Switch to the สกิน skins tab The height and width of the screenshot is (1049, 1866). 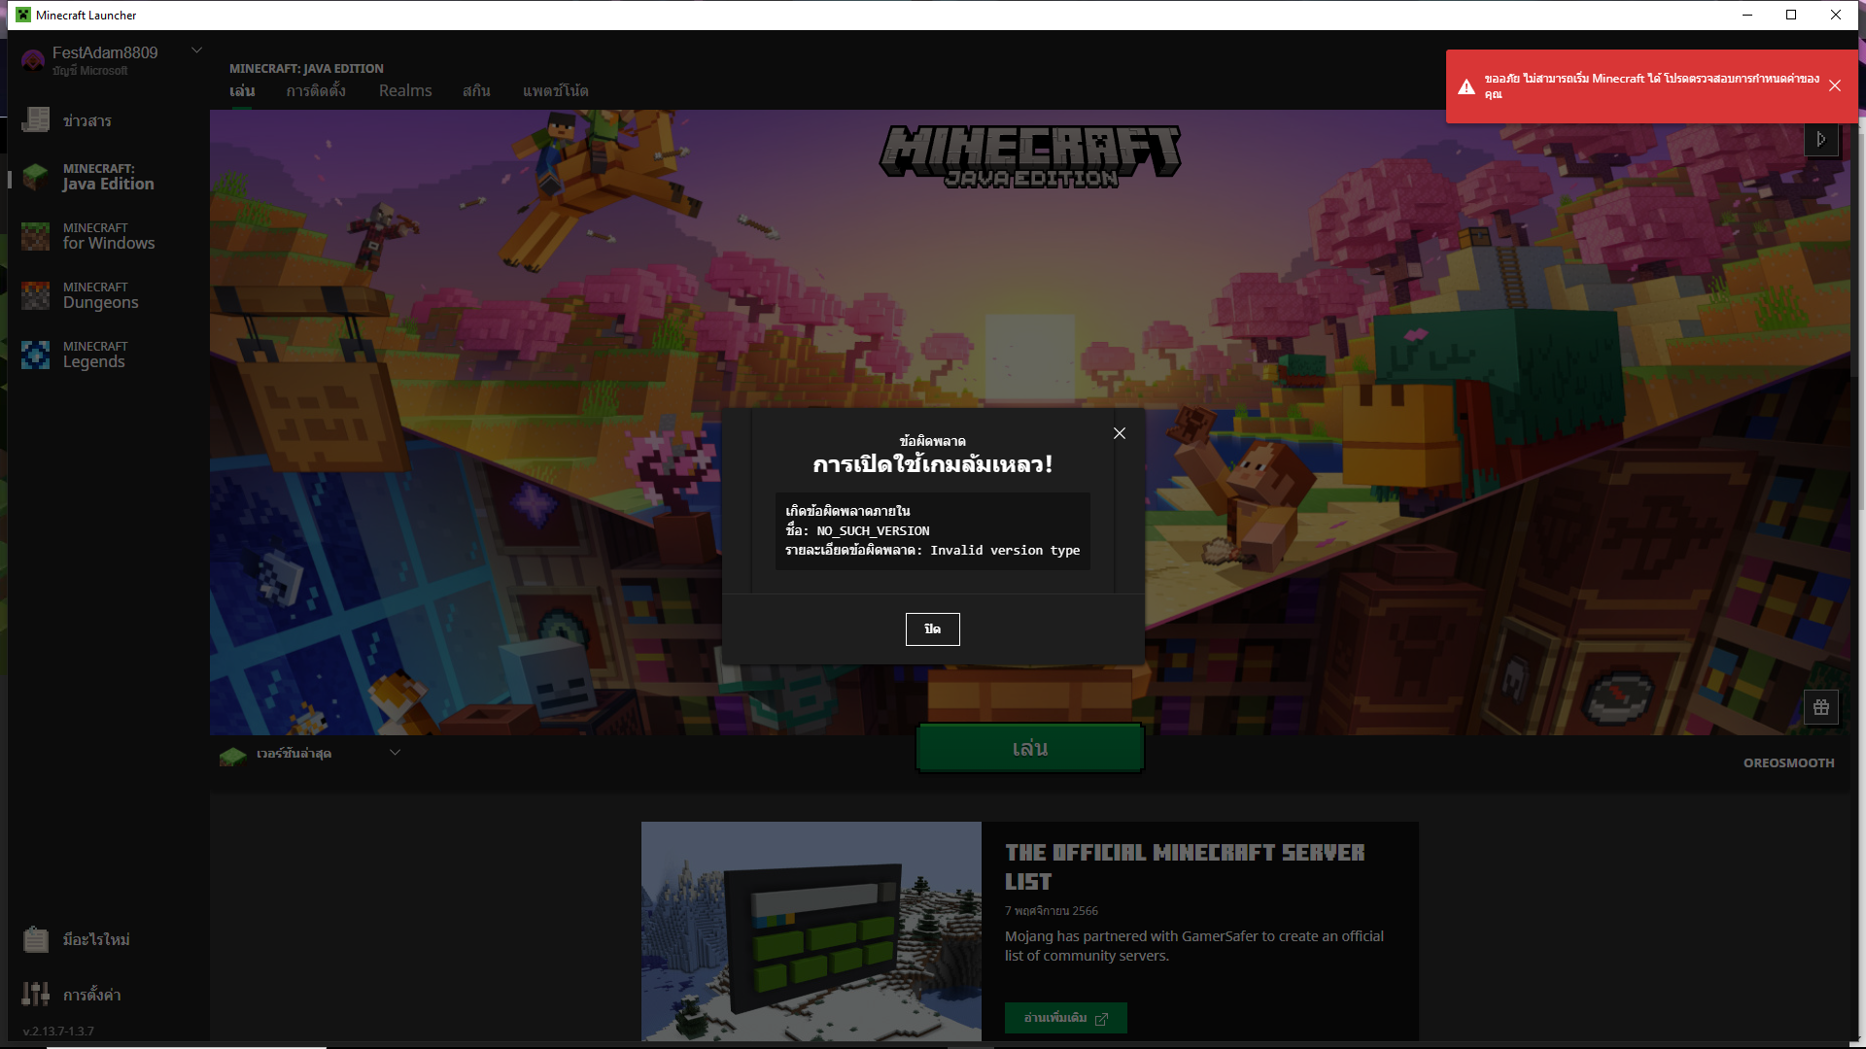coord(476,91)
